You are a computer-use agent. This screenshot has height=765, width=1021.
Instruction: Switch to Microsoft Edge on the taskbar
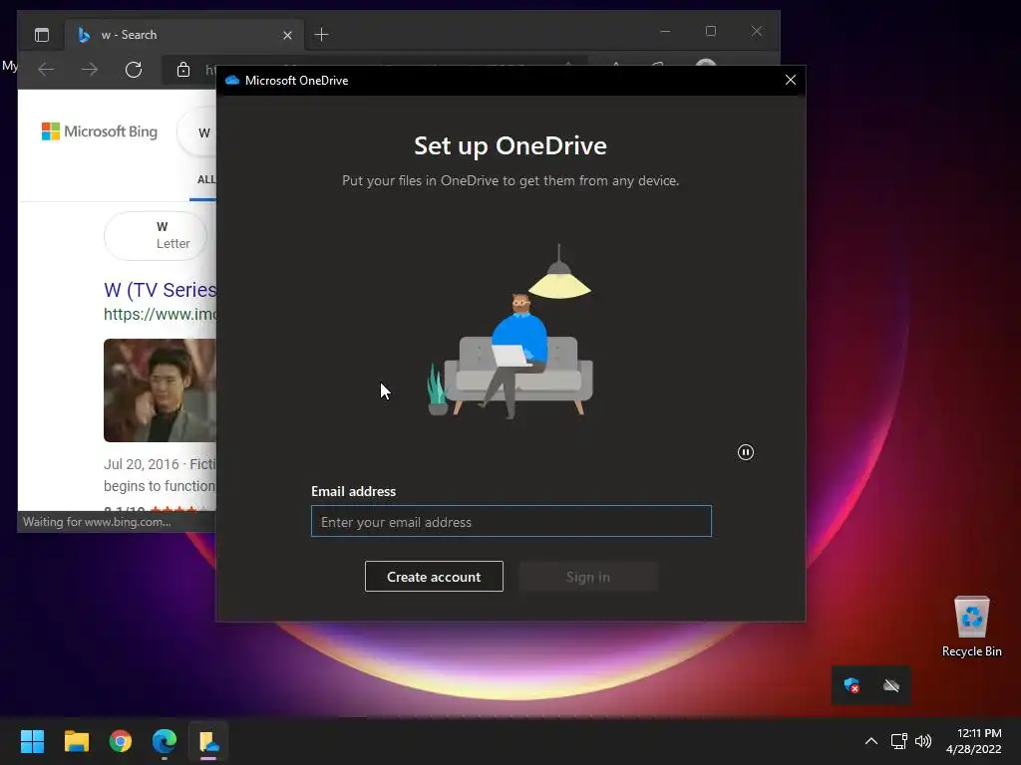tap(165, 741)
